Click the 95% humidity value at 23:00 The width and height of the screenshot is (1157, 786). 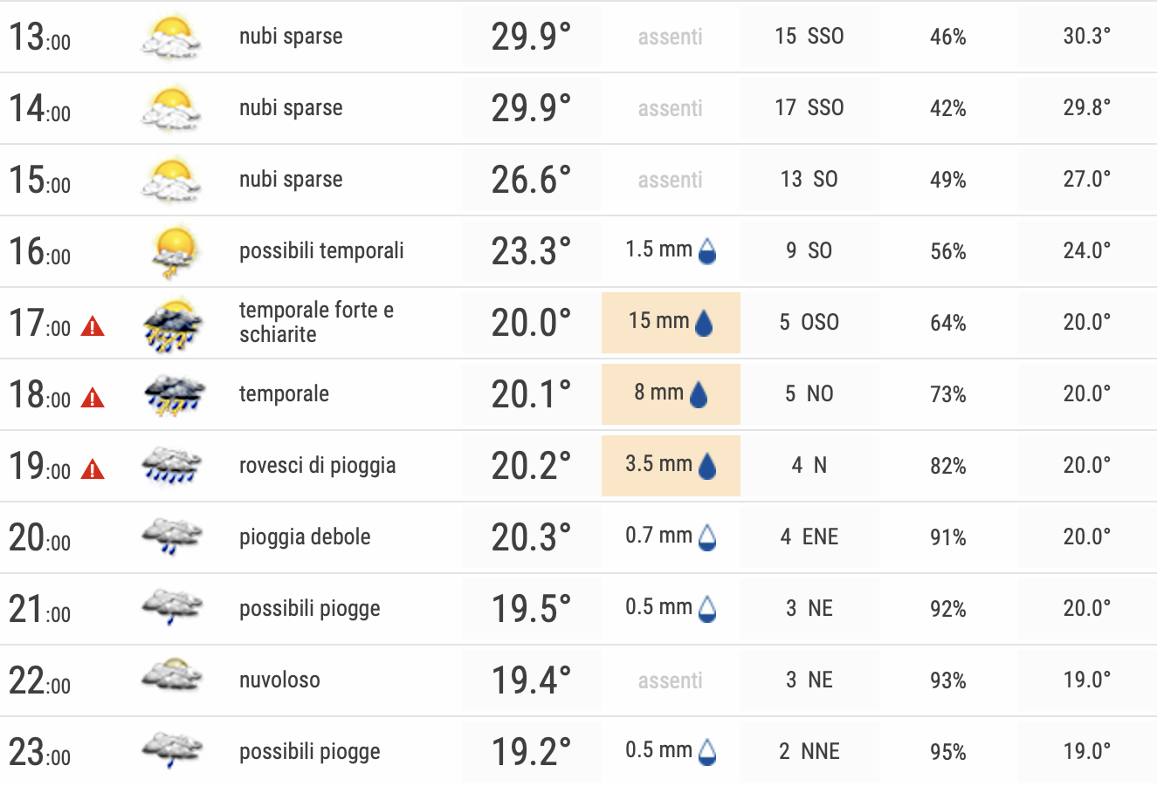(x=948, y=752)
